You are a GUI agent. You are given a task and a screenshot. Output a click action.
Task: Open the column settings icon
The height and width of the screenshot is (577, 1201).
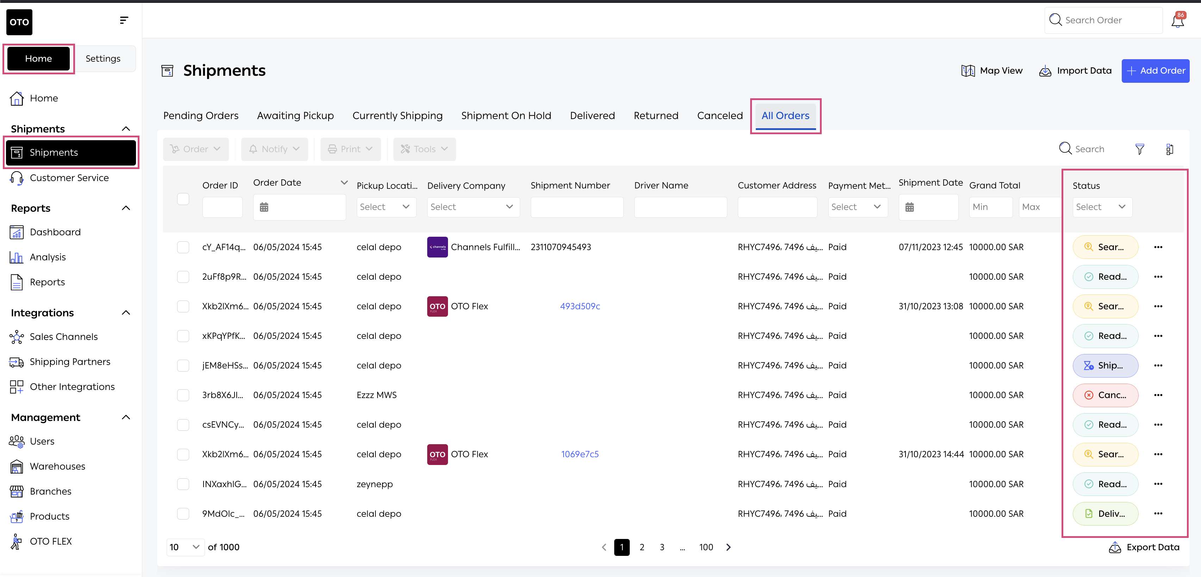tap(1169, 149)
